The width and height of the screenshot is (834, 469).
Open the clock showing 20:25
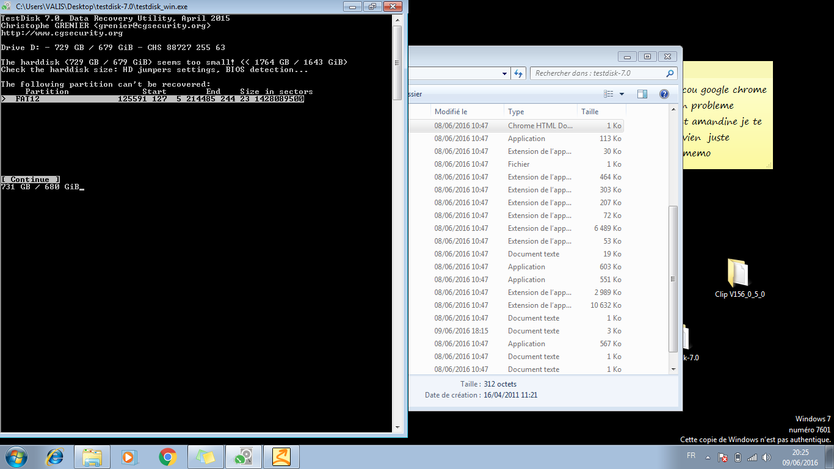[x=800, y=457]
